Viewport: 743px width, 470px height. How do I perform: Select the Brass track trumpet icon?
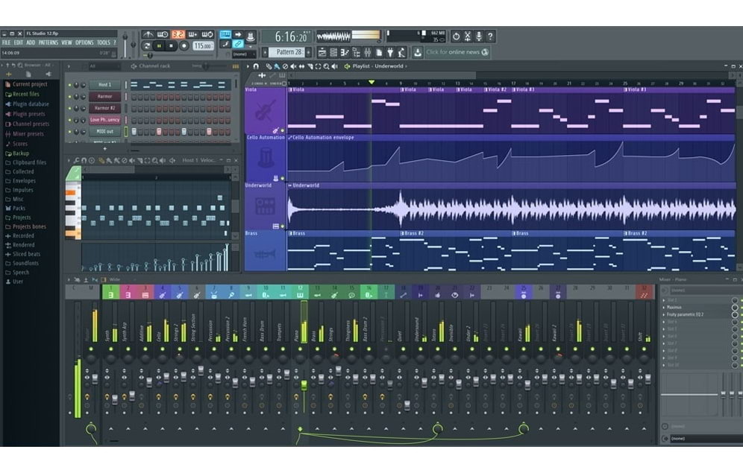265,253
